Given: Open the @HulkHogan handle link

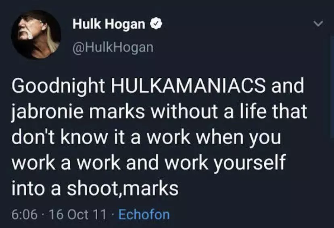Looking at the screenshot, I should 113,47.
